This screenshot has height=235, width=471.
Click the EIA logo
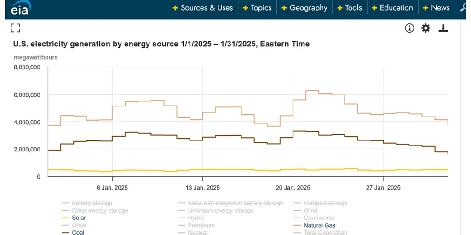[x=20, y=8]
